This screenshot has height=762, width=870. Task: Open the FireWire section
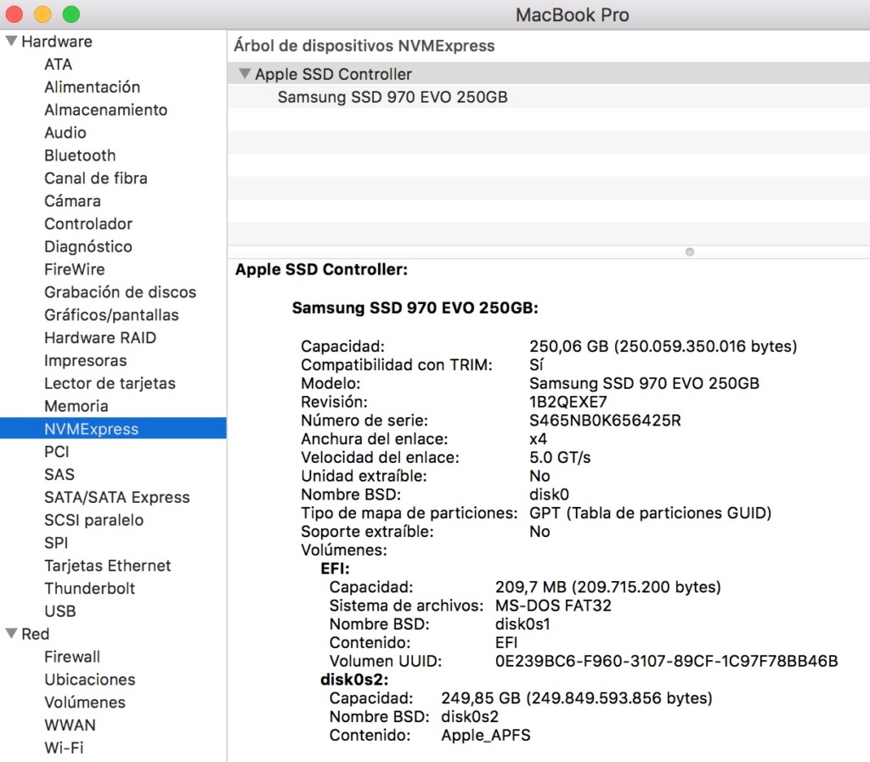tap(75, 269)
